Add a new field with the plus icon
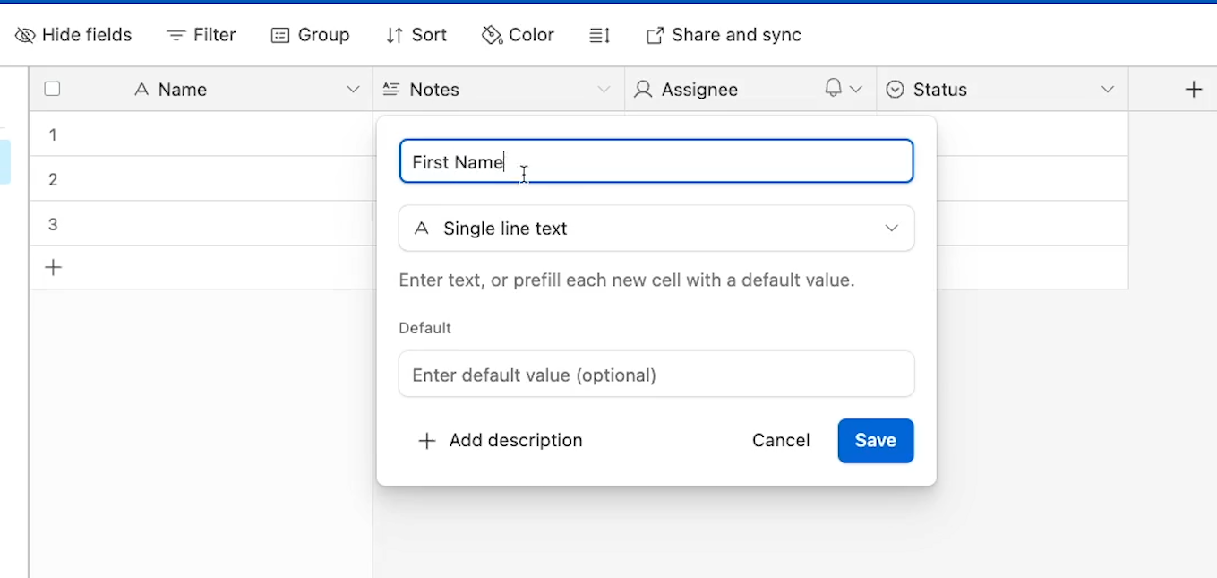This screenshot has width=1217, height=578. coord(1194,90)
